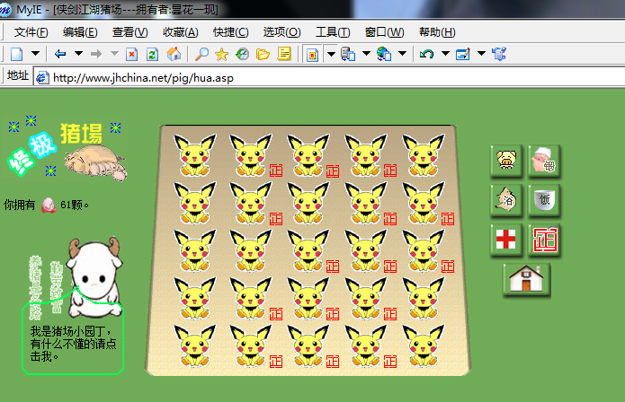This screenshot has width=625, height=402.
Task: Click the house home button
Action: 527,280
